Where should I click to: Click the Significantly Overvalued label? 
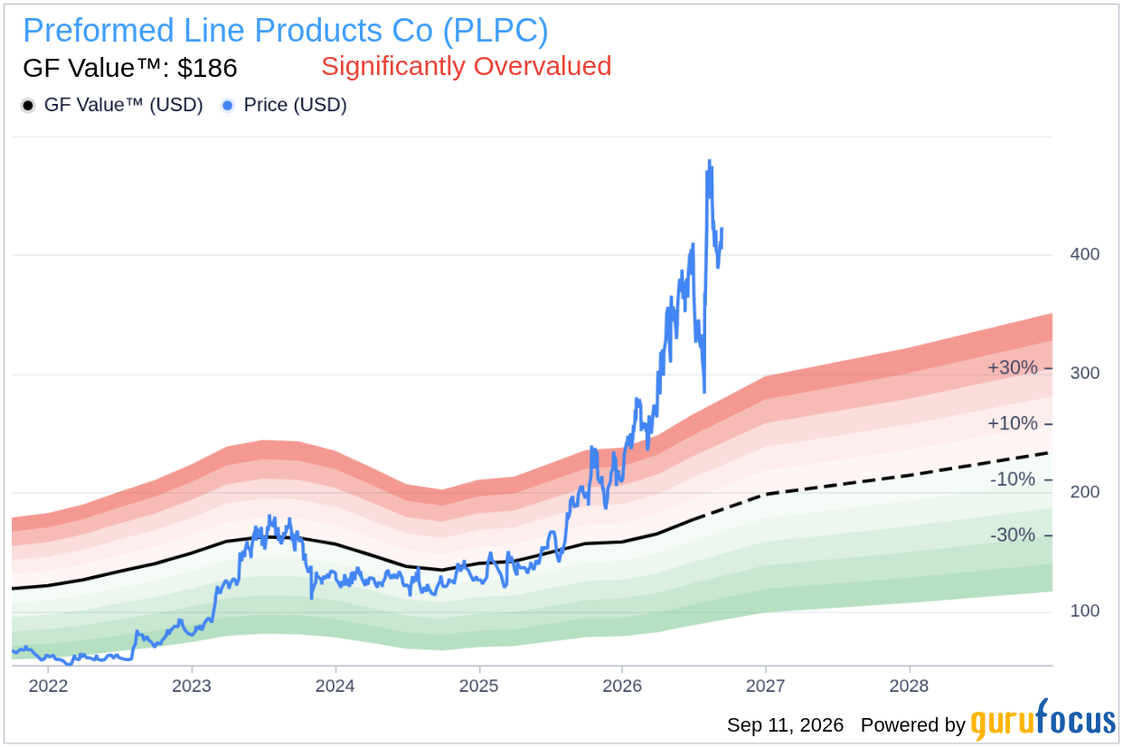[x=467, y=66]
